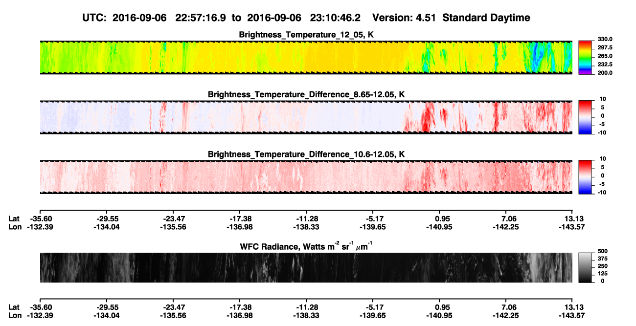
Task: Click the 10.6-12.05 difference image strip
Action: (306, 177)
